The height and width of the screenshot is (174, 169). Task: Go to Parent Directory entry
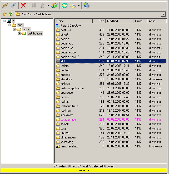pyautogui.click(x=71, y=26)
